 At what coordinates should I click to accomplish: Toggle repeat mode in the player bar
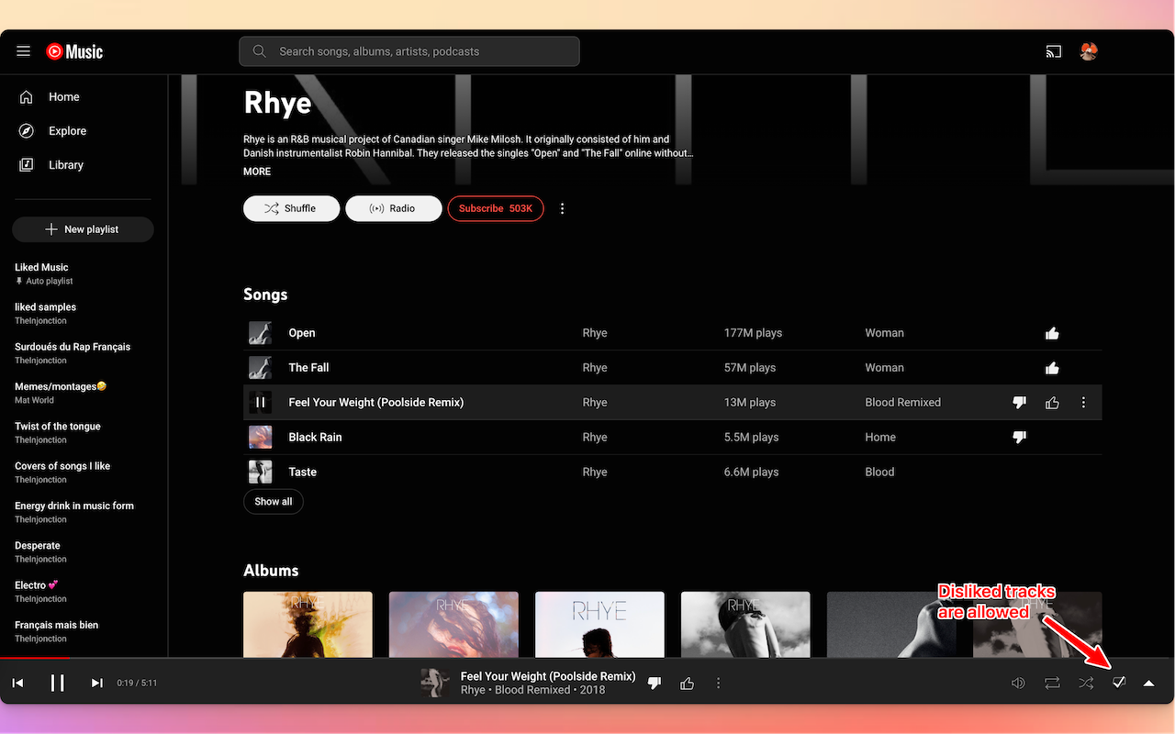(1051, 683)
